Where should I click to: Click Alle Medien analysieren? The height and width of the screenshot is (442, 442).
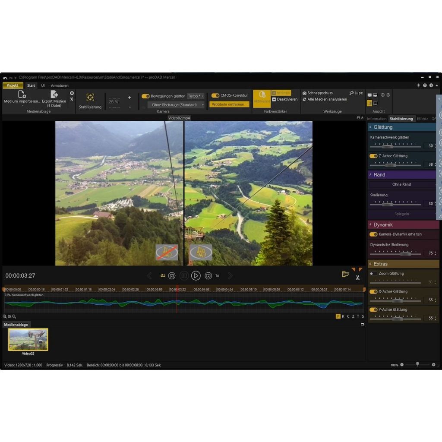(x=325, y=99)
